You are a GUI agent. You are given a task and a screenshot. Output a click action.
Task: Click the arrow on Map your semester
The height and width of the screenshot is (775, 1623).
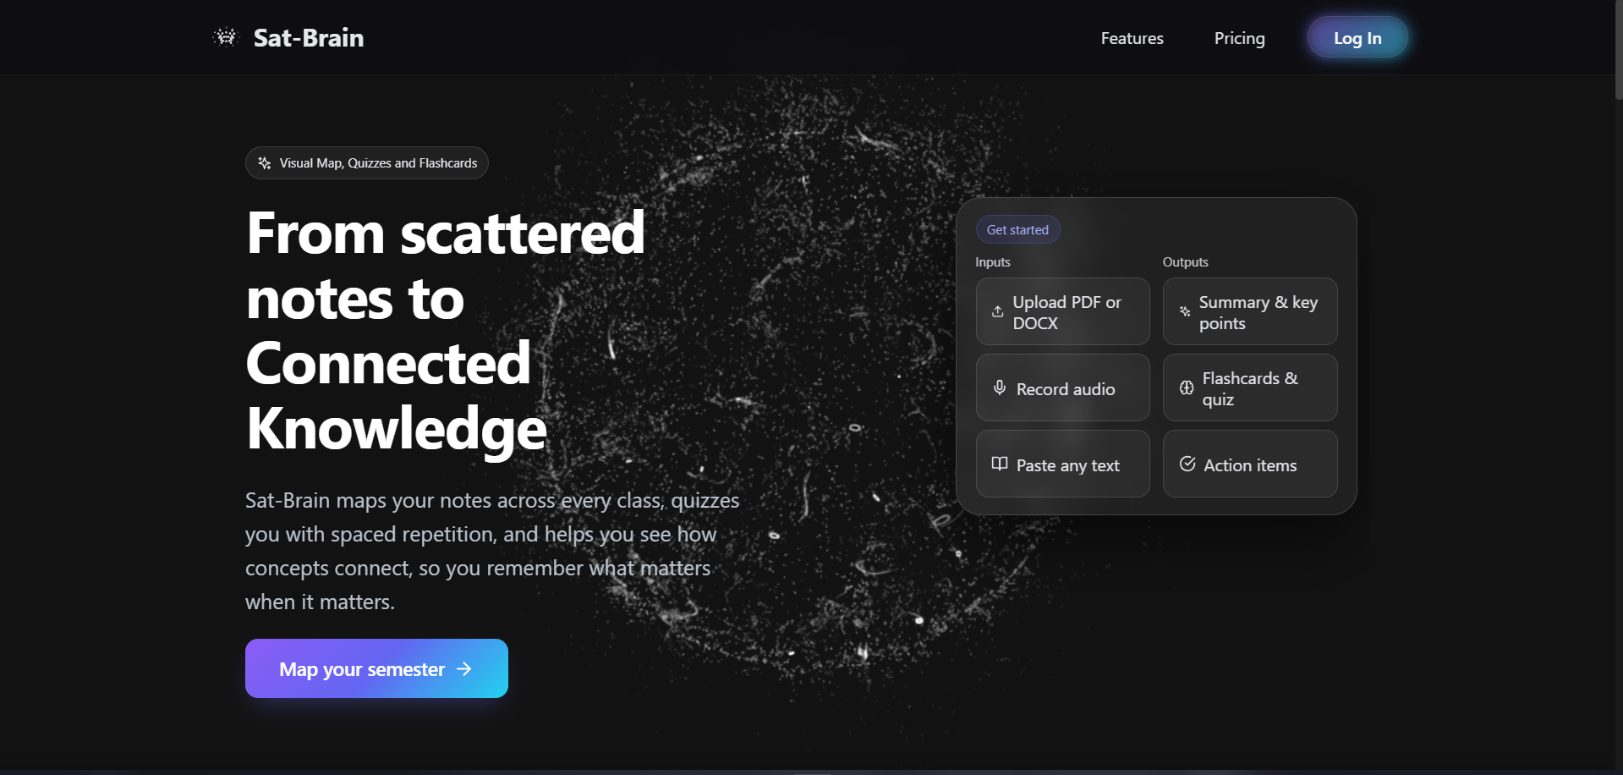(x=464, y=668)
